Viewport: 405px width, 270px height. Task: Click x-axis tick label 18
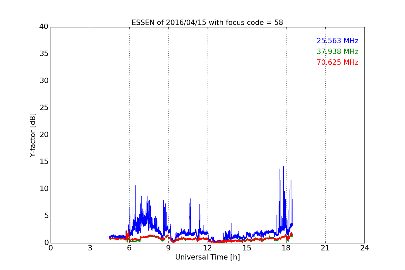(x=286, y=248)
